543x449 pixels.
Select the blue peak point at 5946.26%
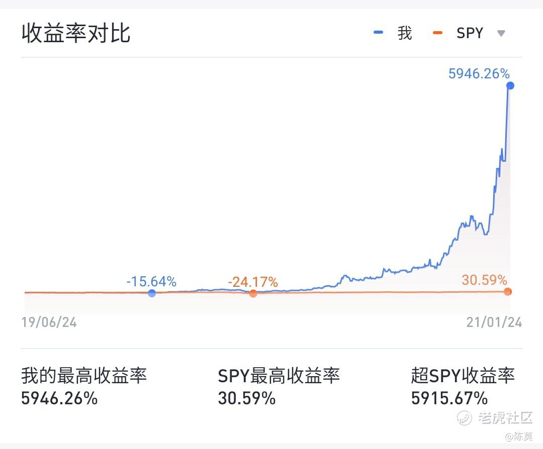(x=510, y=85)
